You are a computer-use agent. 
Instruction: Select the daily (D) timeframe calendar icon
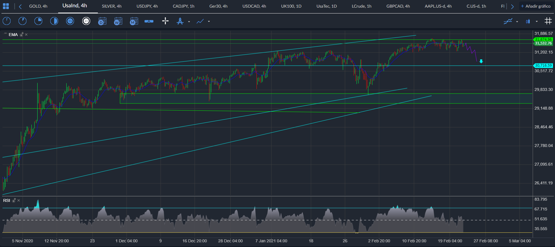tap(102, 21)
